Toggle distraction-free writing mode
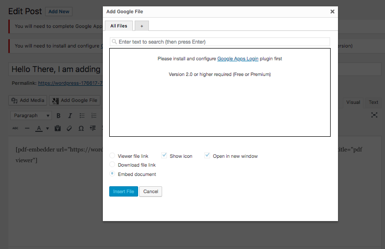The image size is (385, 249). (374, 115)
